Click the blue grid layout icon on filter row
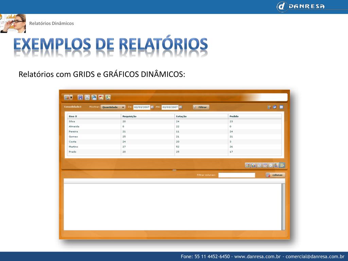Screen dimensions: 348x261 pyautogui.click(x=281, y=107)
